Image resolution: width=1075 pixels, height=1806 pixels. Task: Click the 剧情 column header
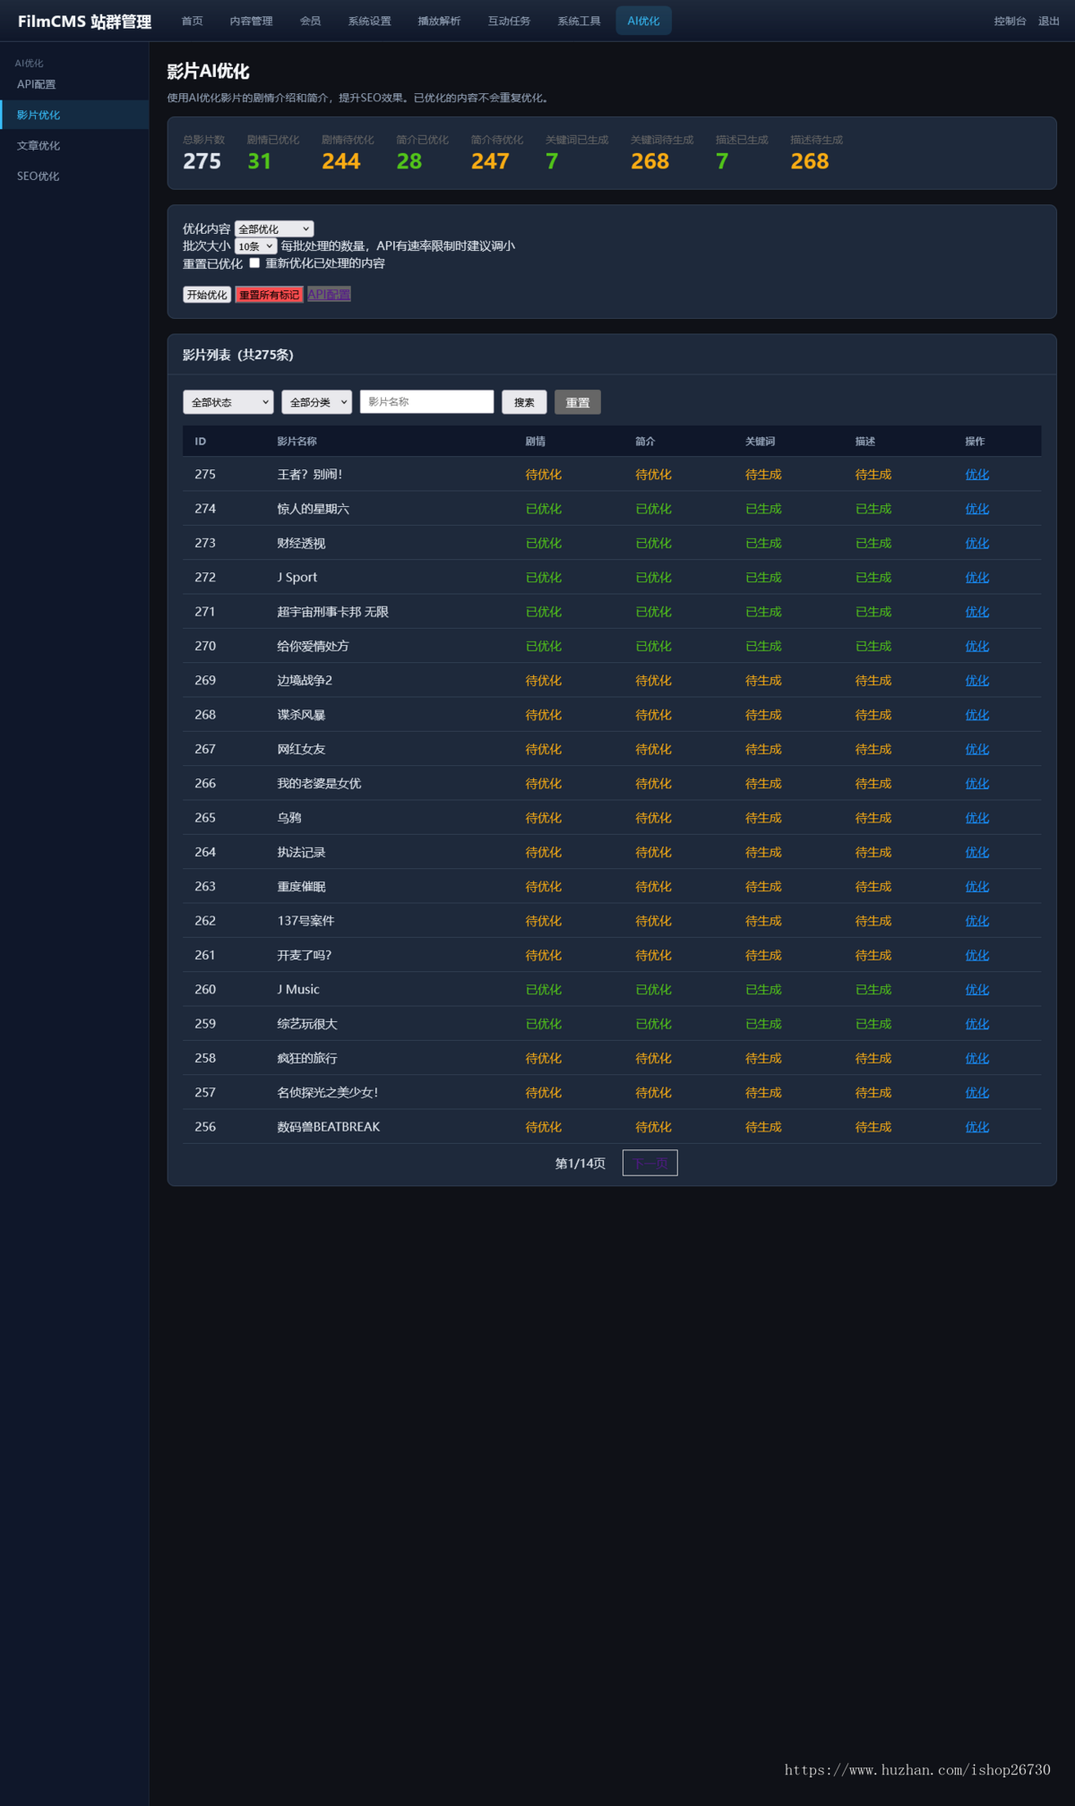tap(536, 442)
